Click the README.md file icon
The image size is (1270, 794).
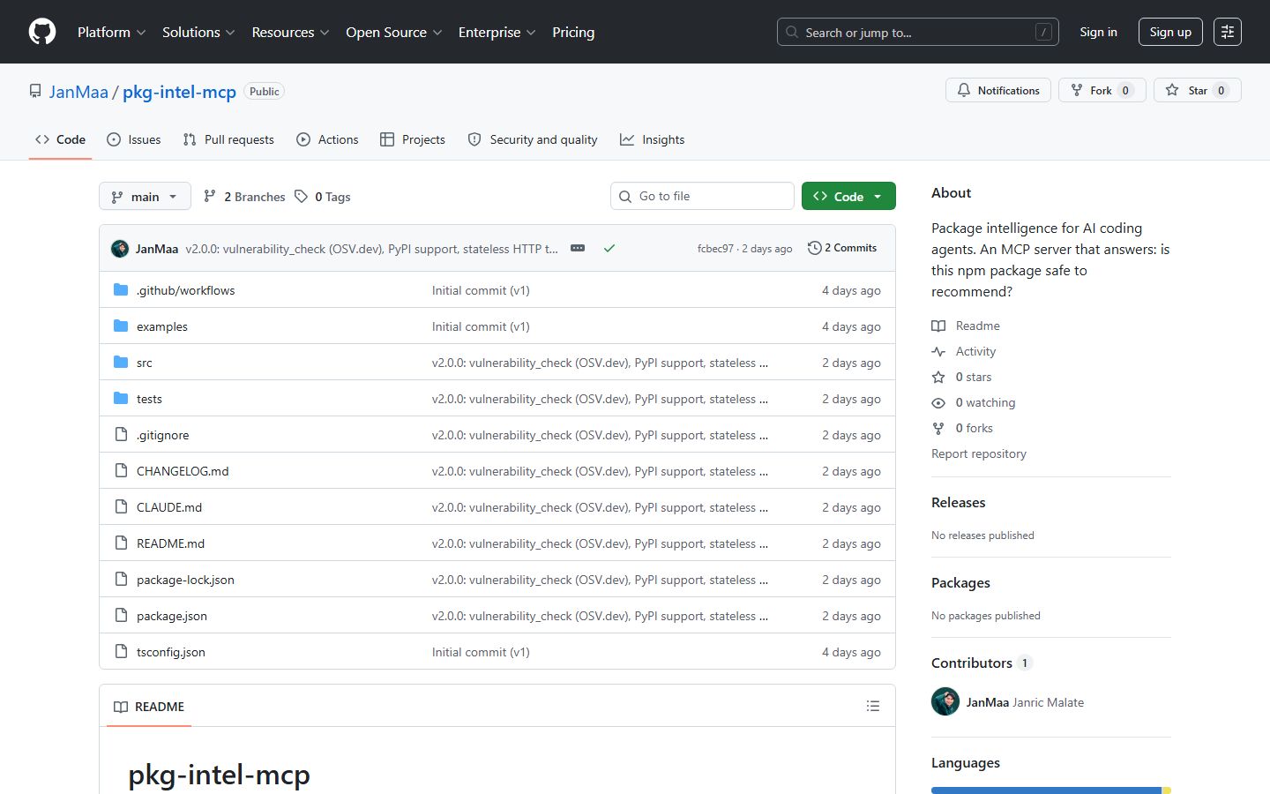click(121, 543)
